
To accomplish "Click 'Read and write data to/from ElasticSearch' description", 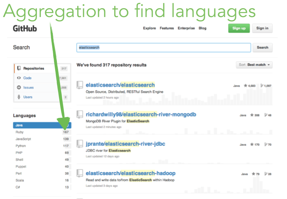I will click(130, 180).
